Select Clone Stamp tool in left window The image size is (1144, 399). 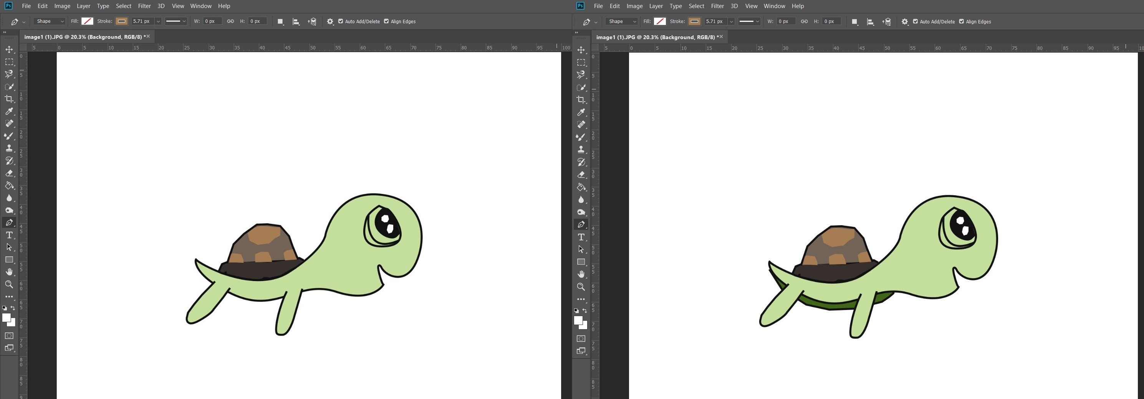9,148
